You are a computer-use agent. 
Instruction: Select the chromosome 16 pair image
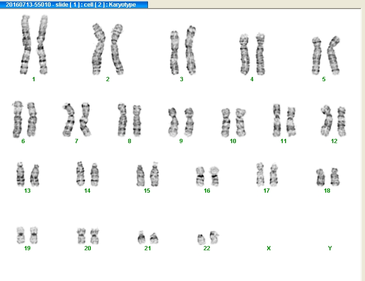(208, 176)
